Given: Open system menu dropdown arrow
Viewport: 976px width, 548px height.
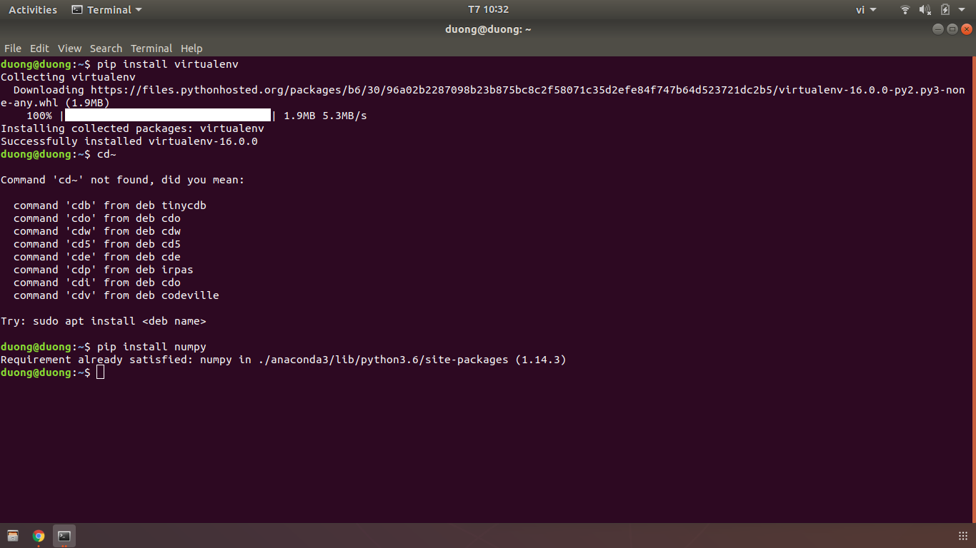Looking at the screenshot, I should (963, 10).
